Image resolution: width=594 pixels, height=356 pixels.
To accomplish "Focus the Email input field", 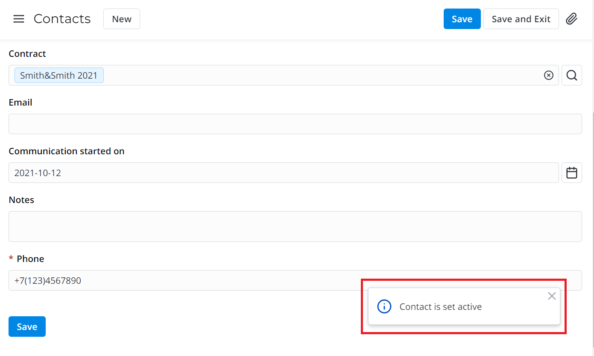I will [x=295, y=124].
